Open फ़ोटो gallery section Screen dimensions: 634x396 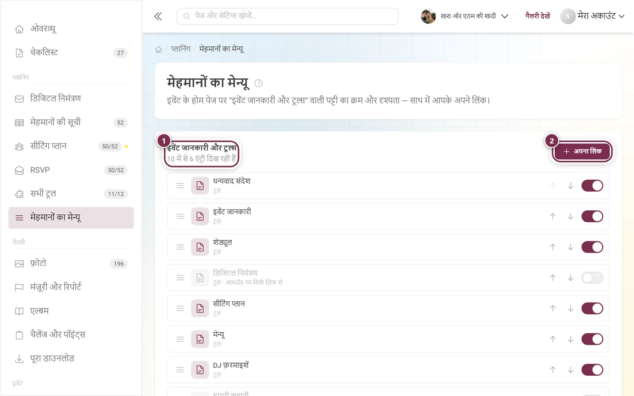click(71, 264)
